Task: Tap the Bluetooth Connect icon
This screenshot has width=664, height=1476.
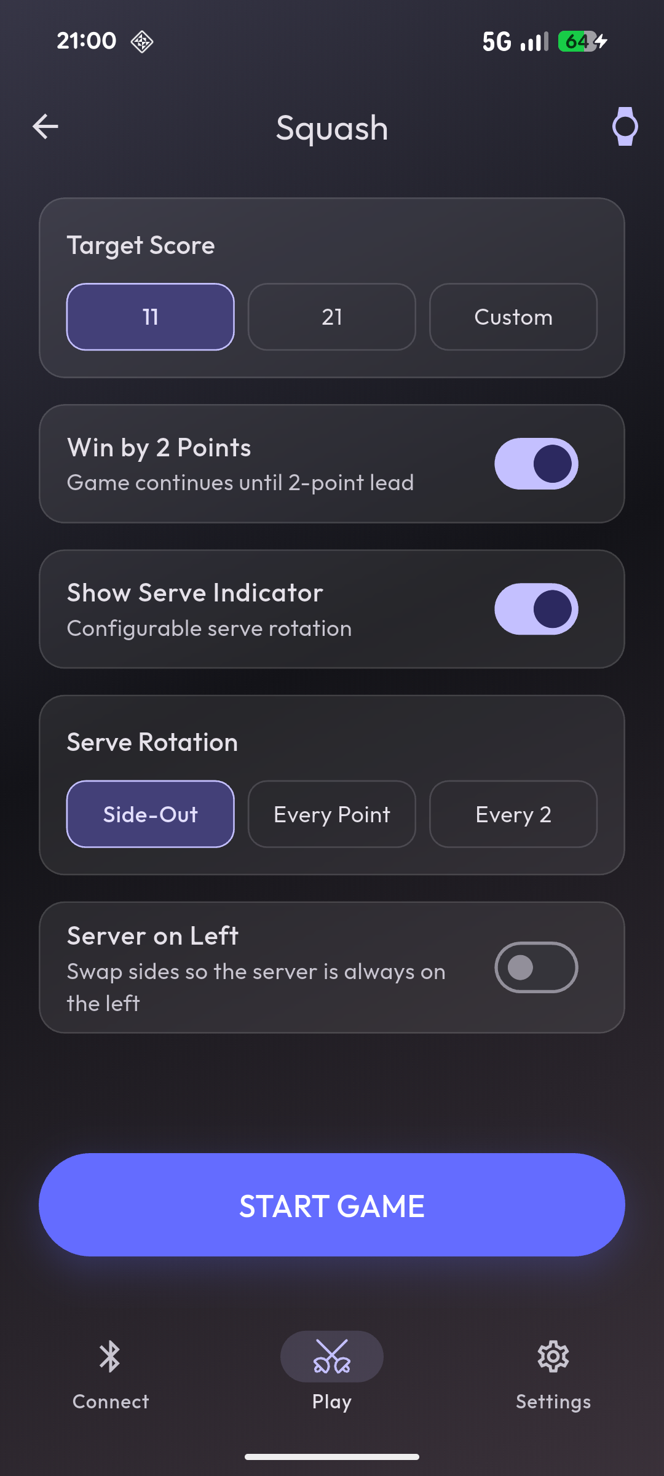Action: pyautogui.click(x=110, y=1356)
